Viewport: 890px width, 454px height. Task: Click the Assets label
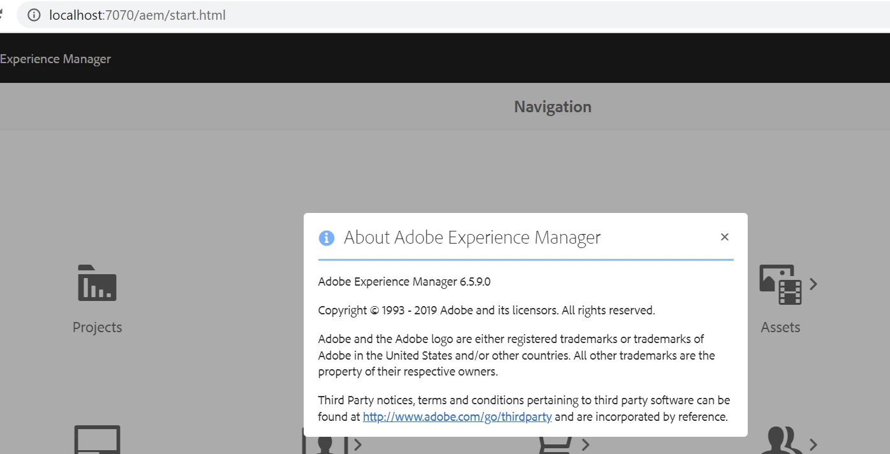click(x=780, y=327)
